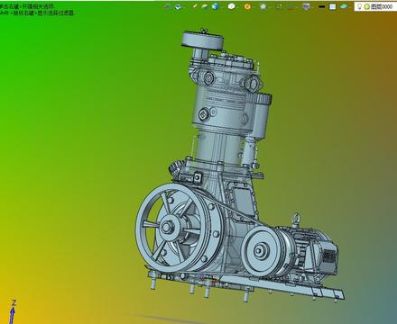Screen dimensions: 397x324
Task: Click the black line color swatch
Action: [322, 7]
